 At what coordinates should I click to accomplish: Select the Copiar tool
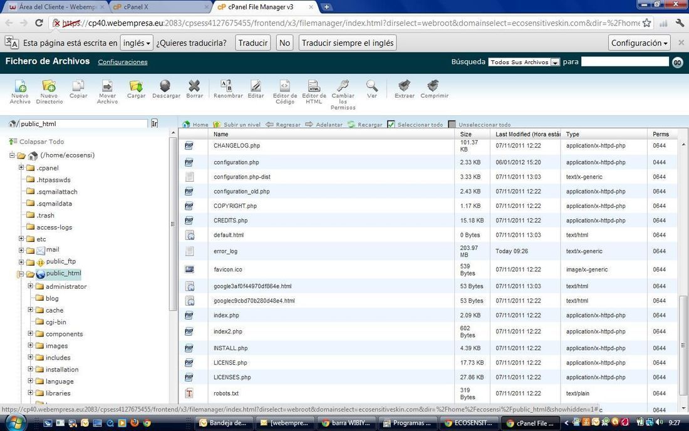(x=78, y=89)
